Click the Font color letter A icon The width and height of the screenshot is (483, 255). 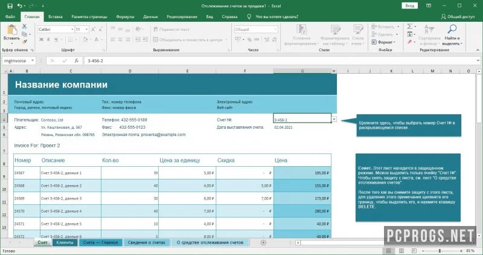pos(96,39)
